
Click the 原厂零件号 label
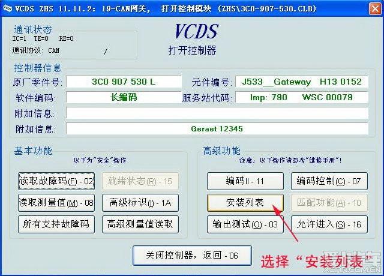[37, 82]
